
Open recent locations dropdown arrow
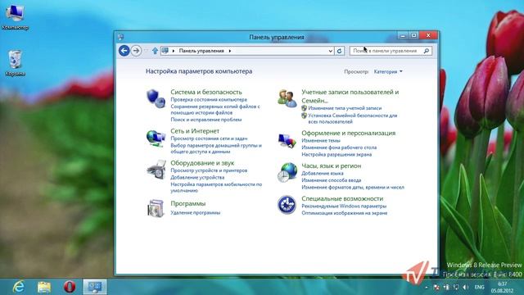pyautogui.click(x=146, y=51)
